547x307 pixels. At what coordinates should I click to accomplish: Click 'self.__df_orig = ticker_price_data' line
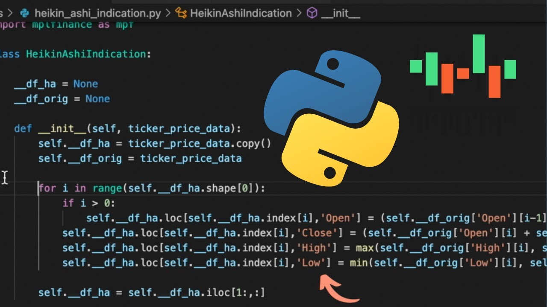click(140, 159)
